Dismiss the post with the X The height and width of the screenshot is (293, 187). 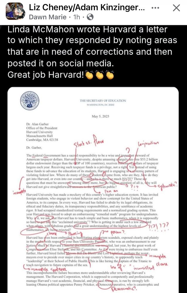176,8
